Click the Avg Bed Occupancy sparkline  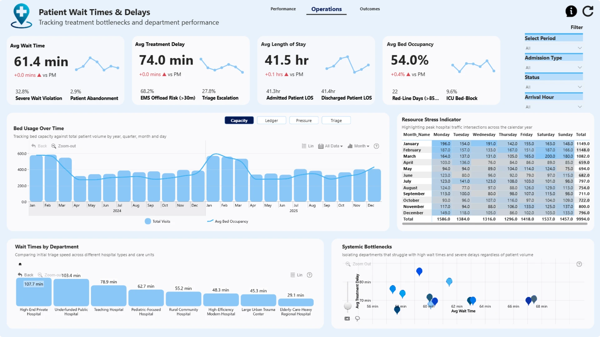coord(473,66)
